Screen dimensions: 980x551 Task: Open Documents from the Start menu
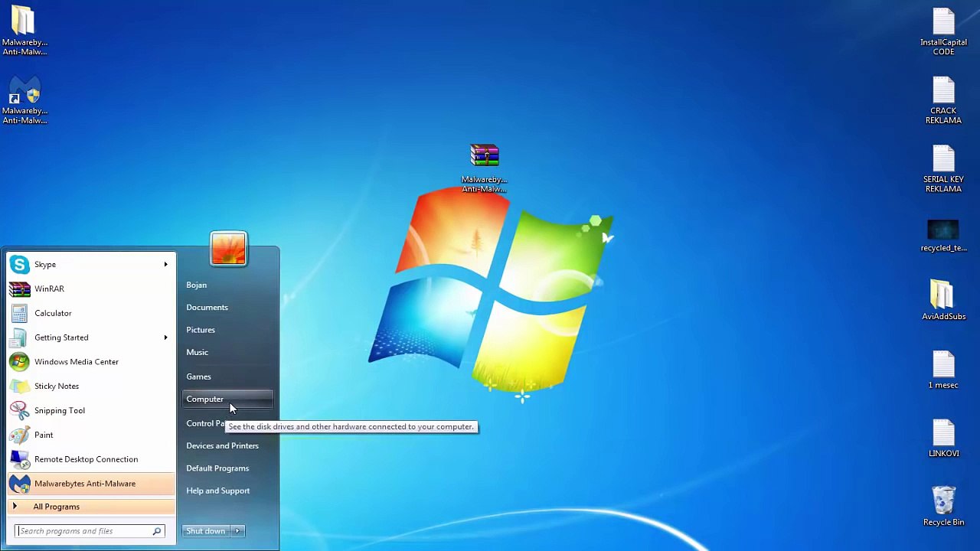tap(227, 308)
